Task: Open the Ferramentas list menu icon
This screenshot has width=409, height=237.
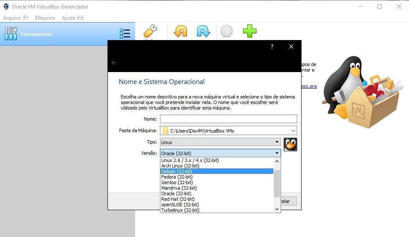Action: tap(125, 33)
